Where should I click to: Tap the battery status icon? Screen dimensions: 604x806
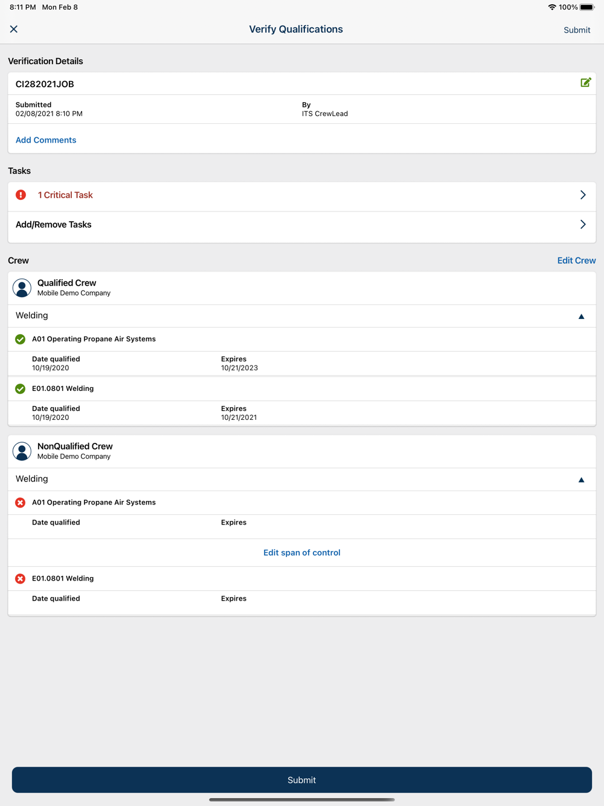click(587, 7)
